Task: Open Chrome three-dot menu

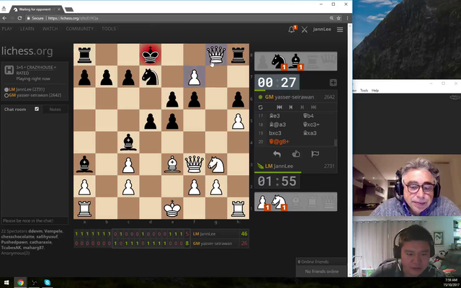Action: 347,18
